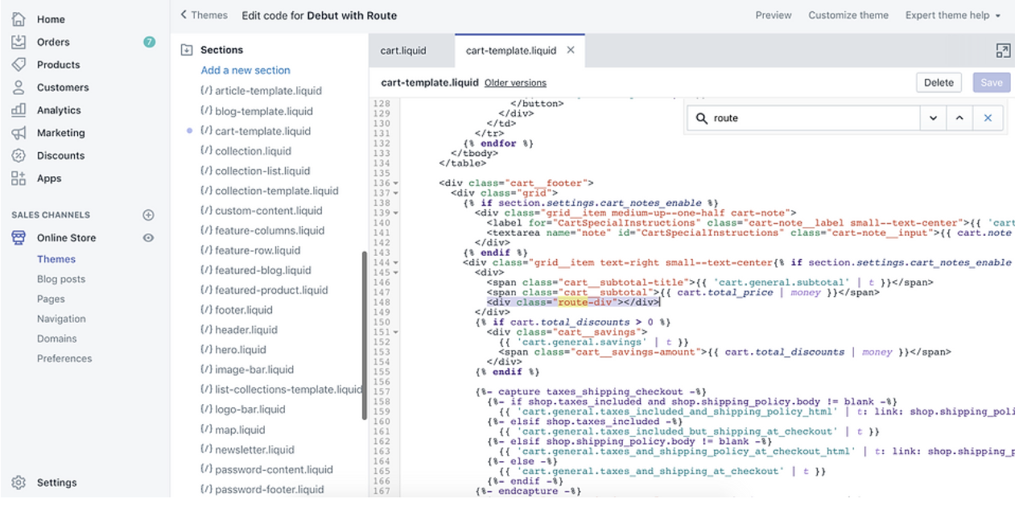Open the Home icon in sidebar
Screen dimensions: 1019x507
19,19
